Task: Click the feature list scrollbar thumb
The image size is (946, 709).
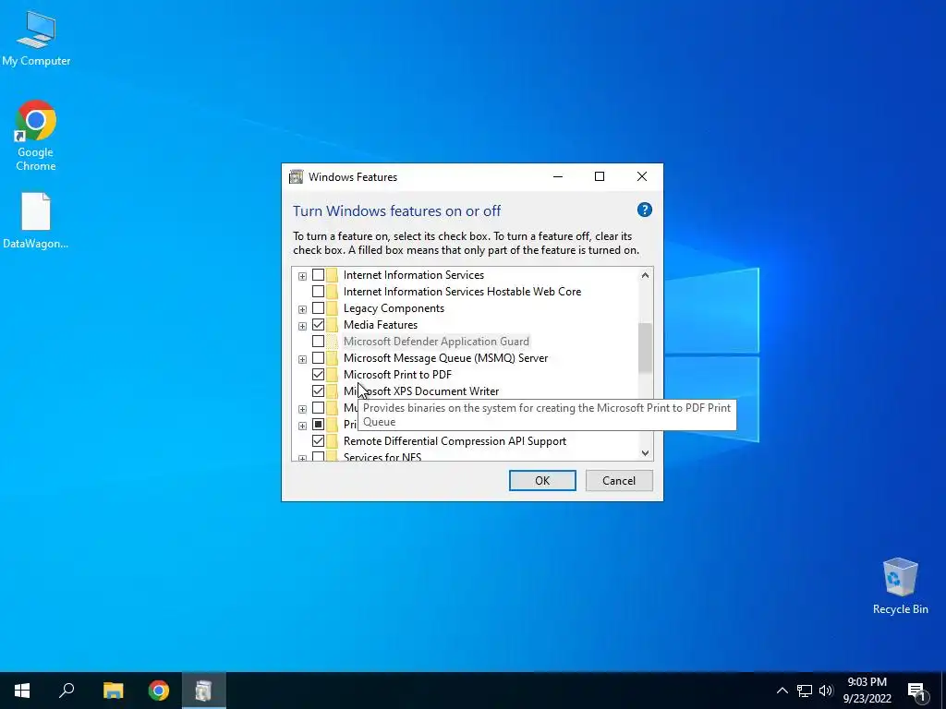Action: click(x=645, y=348)
